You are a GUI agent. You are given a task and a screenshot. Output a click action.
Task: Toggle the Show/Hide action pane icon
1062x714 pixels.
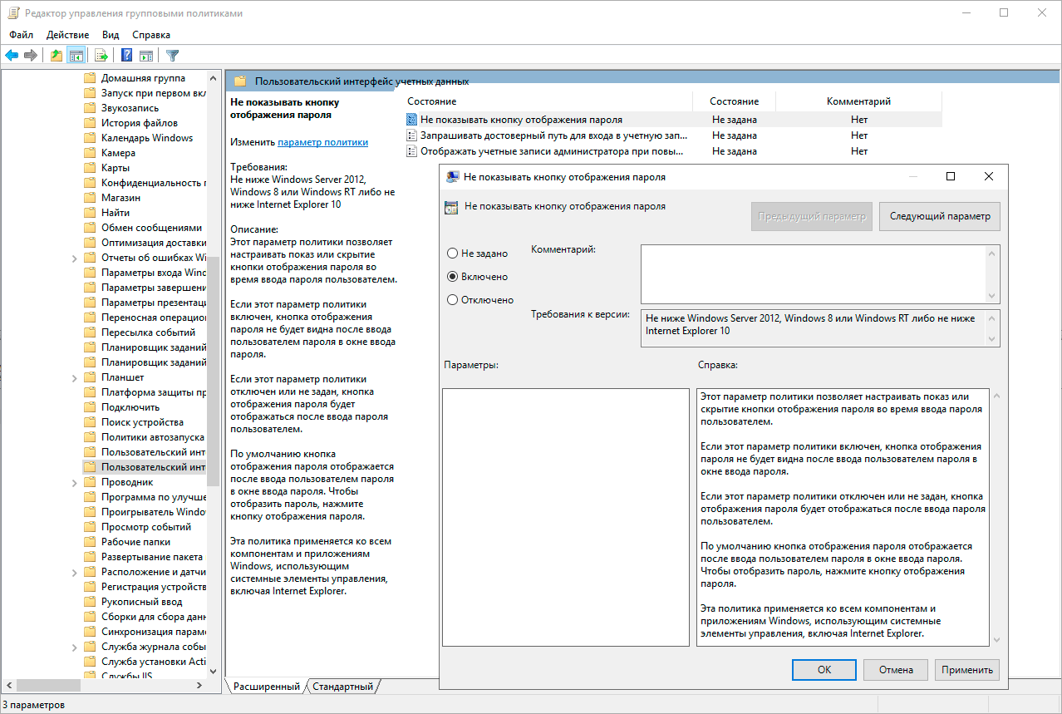point(145,56)
